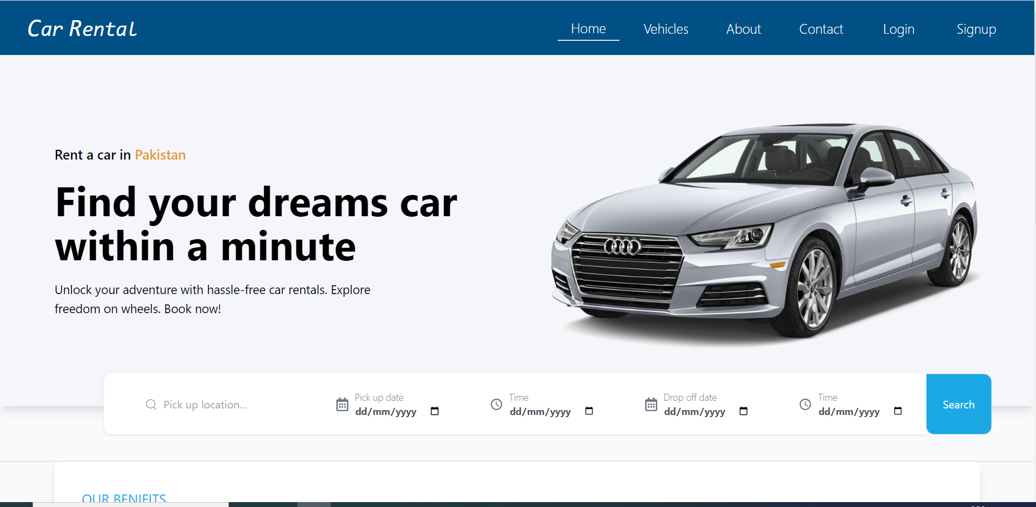Screen dimensions: 1036x507
Task: Go to the Home navigation tab
Action: click(588, 29)
